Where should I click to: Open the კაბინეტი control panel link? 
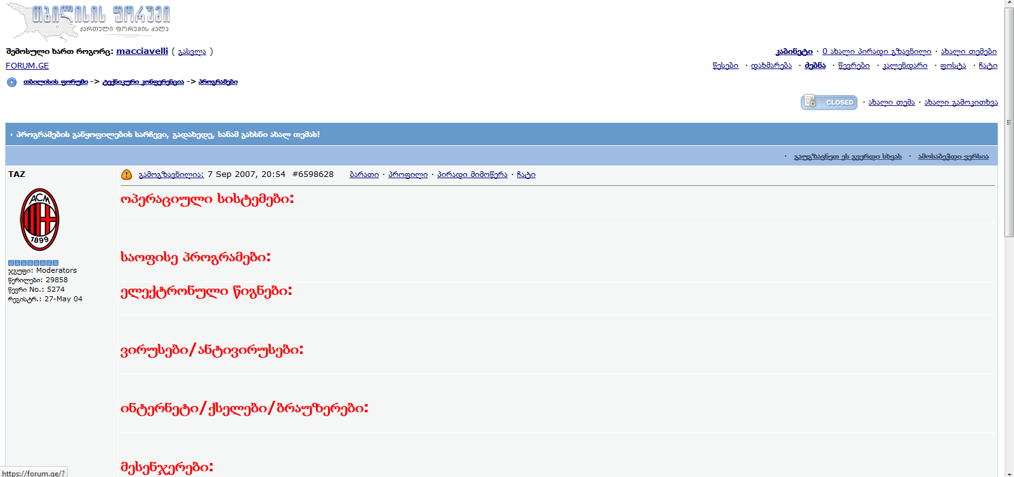tap(794, 52)
